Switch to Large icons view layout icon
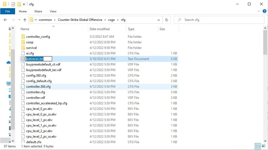The width and height of the screenshot is (268, 150). (264, 146)
